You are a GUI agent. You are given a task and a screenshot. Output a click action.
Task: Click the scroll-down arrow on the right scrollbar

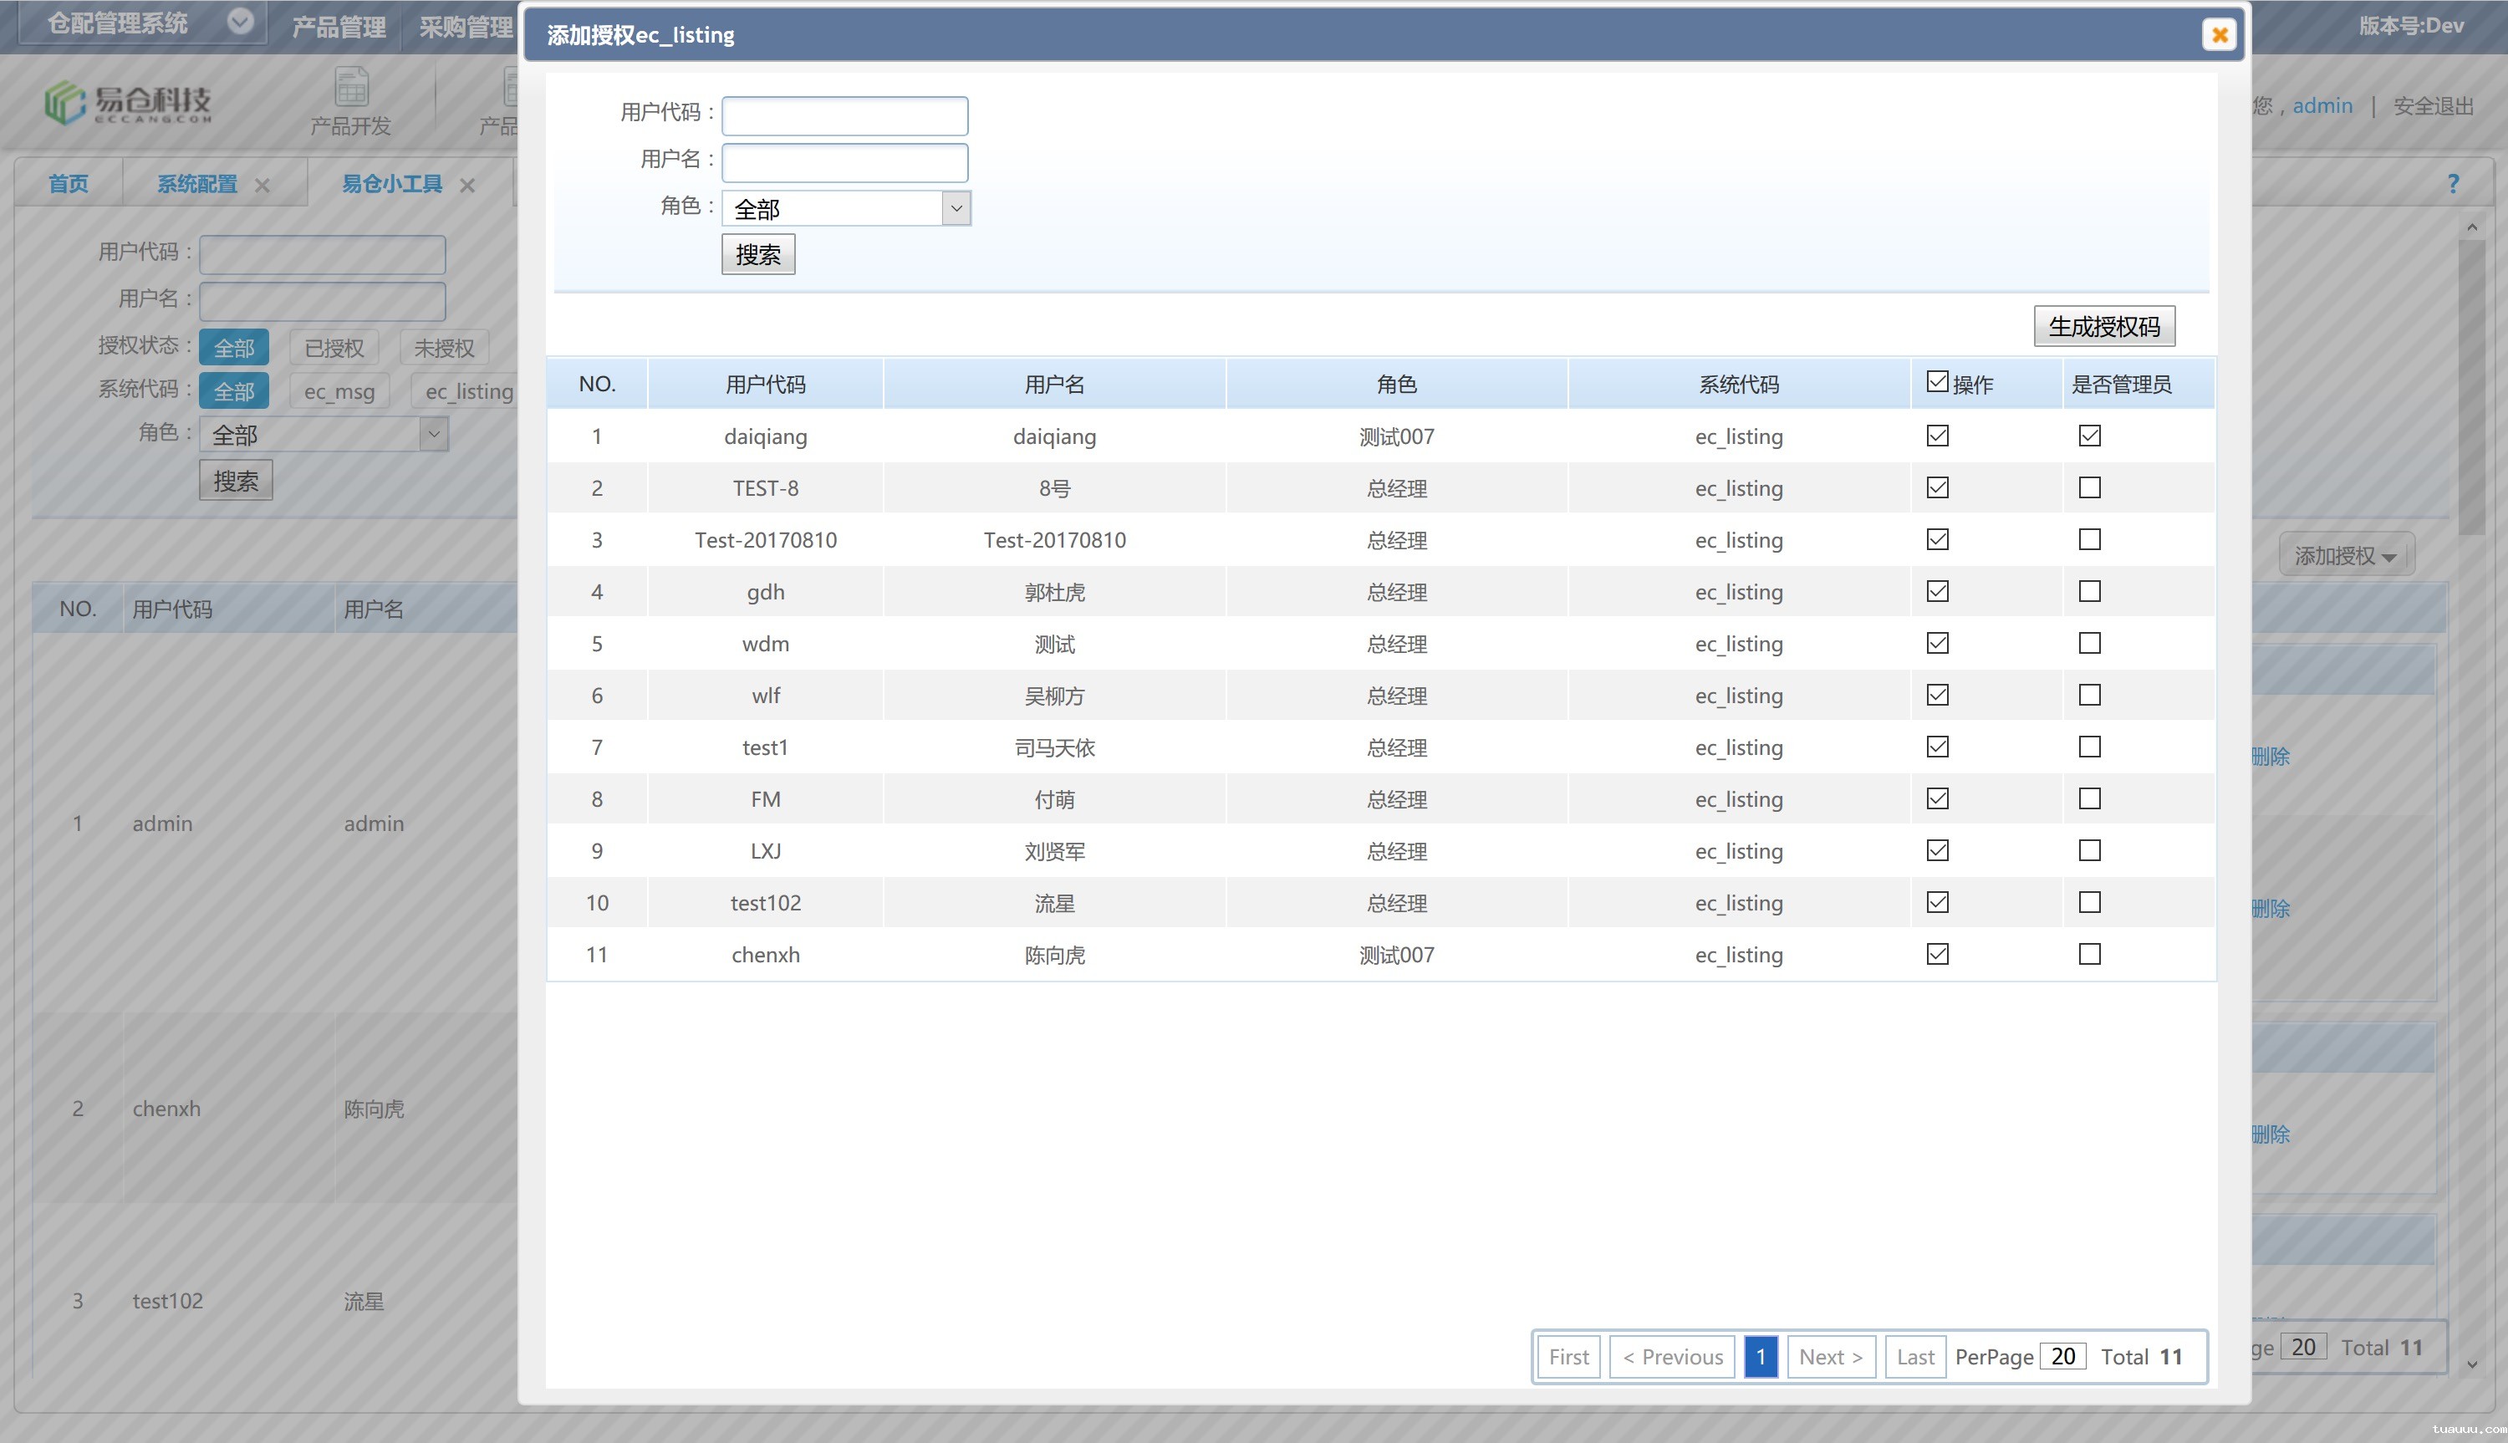[2472, 1364]
